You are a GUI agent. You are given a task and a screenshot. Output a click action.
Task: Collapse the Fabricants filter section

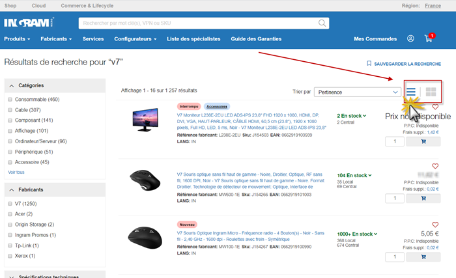(55, 189)
